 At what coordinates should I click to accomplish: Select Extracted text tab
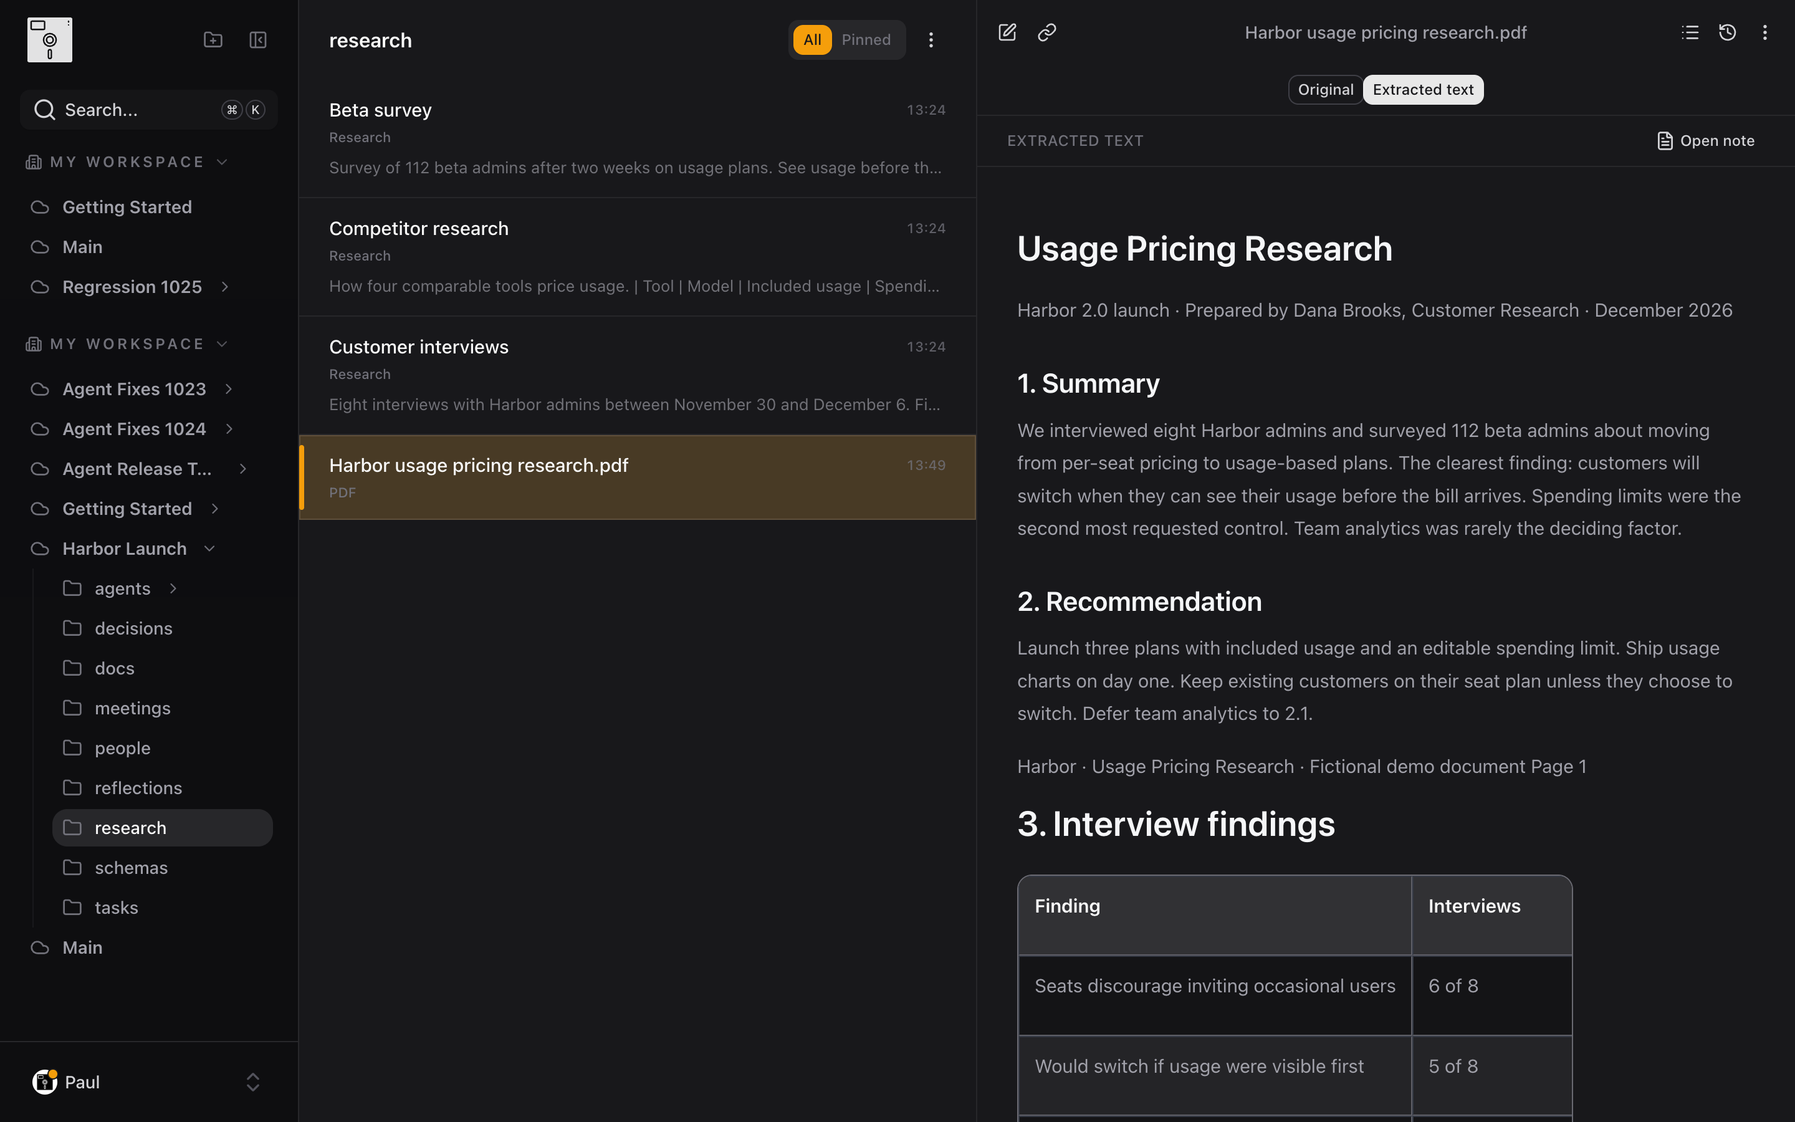click(x=1423, y=90)
